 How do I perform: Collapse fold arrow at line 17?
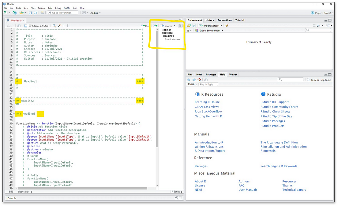coord(14,81)
